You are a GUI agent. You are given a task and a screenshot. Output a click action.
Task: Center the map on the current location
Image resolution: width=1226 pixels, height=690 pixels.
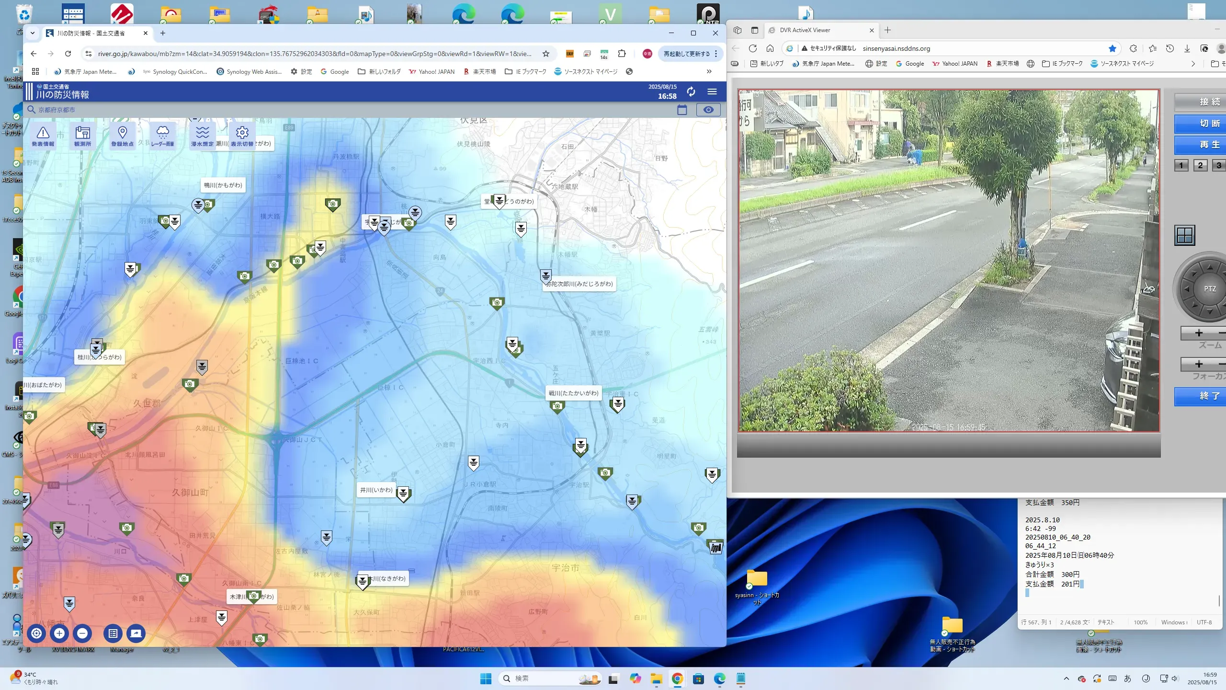pos(36,633)
